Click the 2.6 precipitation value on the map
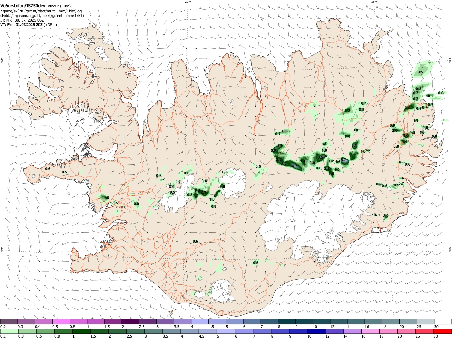The height and width of the screenshot is (339, 452). tap(222, 186)
